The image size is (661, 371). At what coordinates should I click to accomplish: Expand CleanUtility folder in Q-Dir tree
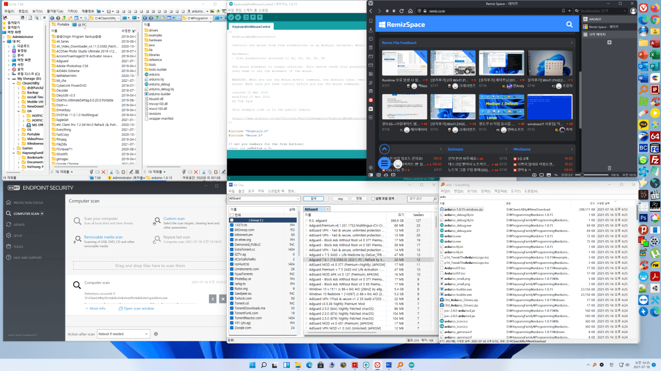coord(13,83)
